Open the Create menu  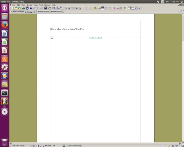pyautogui.click(x=29, y=5)
